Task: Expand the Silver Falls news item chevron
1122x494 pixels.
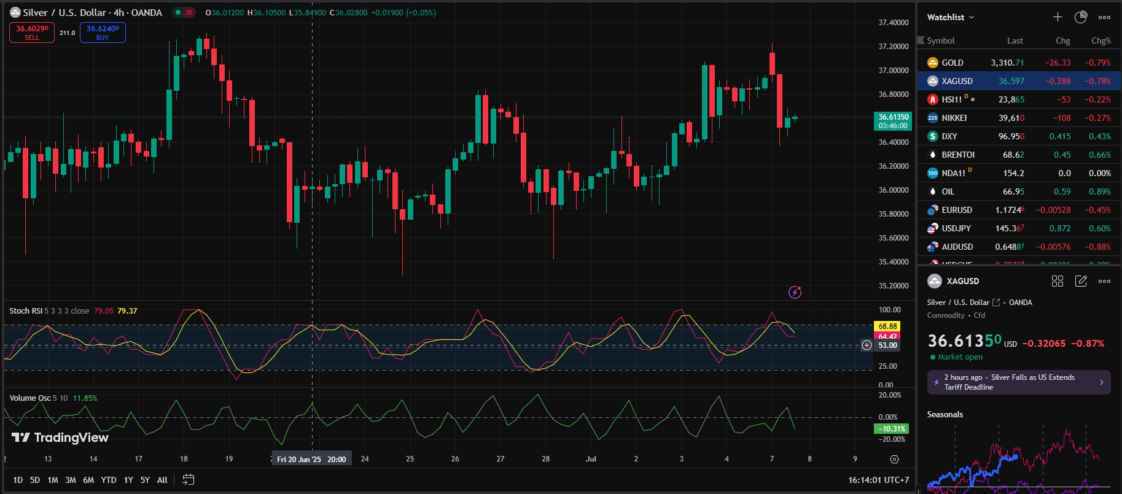Action: pos(1101,382)
